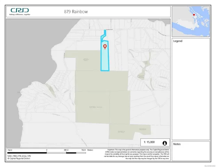Viewport: 216px width, 167px height.
Task: Click the Legend panel heading
Action: pos(178,41)
